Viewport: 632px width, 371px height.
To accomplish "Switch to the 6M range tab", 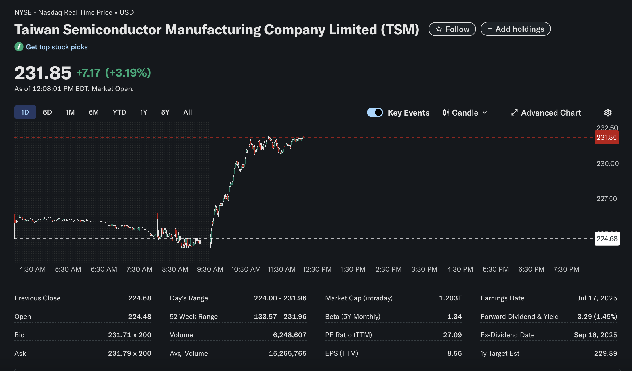I will (94, 112).
